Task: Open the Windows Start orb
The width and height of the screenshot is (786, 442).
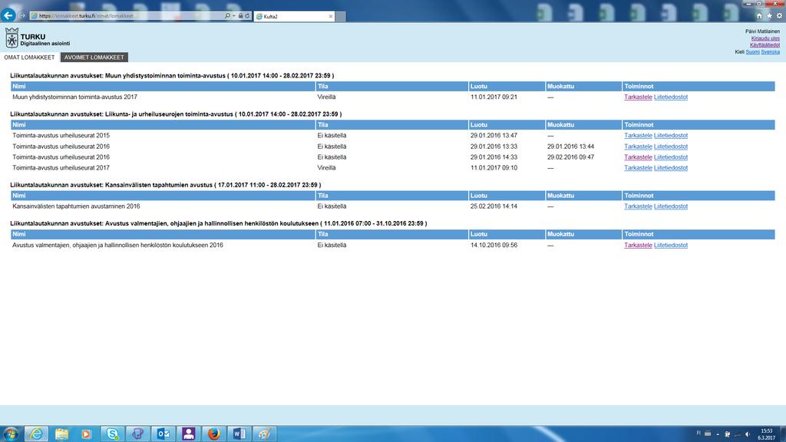Action: [11, 434]
